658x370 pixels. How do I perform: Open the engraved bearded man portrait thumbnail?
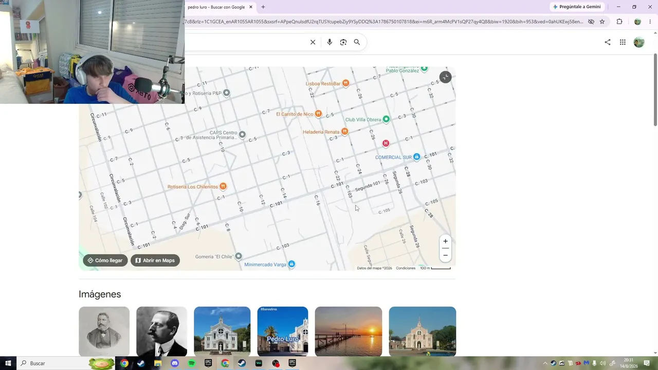[x=104, y=331]
